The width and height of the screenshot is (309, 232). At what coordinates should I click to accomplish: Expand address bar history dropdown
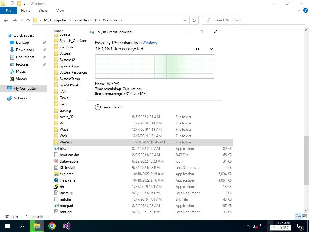coord(185,20)
